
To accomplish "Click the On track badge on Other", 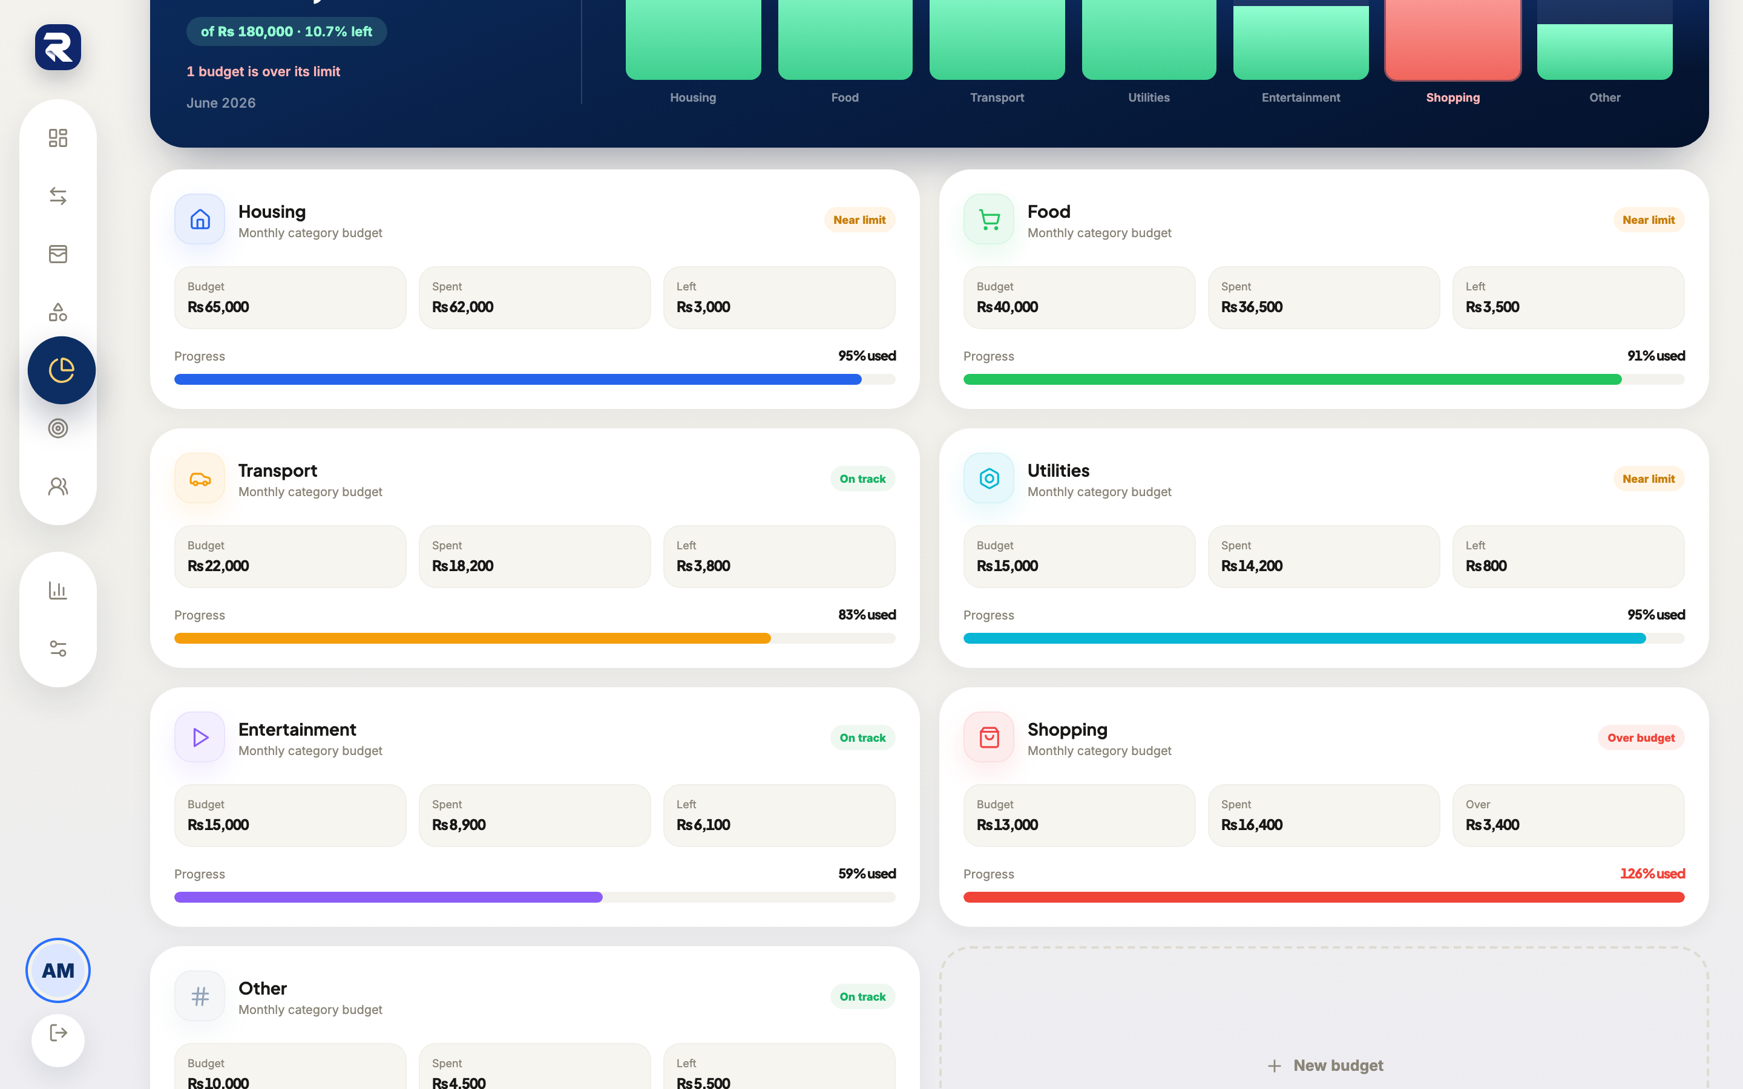I will click(x=862, y=997).
